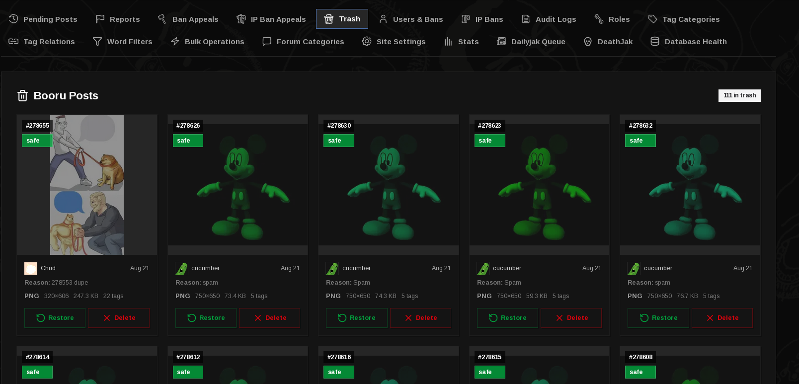Open Pending Posts via its clock icon
Viewport: 799px width, 384px height.
coord(13,19)
